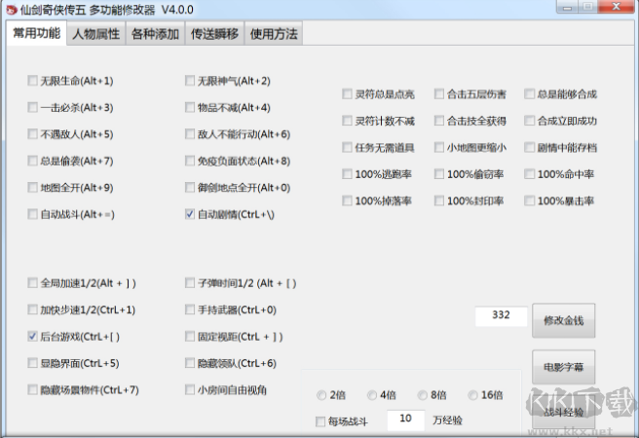Enable 100%封印率
Screen dimensions: 639x438
[439, 201]
